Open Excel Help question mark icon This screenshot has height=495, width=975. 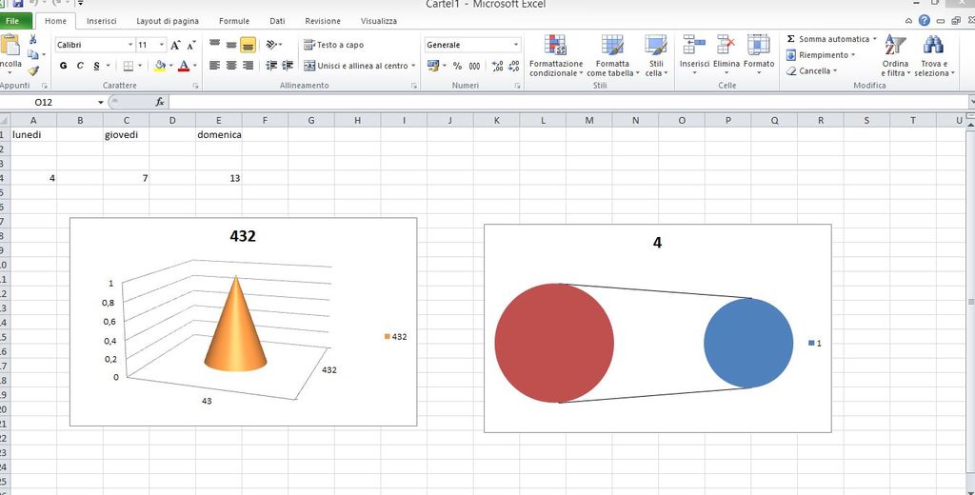[x=925, y=21]
